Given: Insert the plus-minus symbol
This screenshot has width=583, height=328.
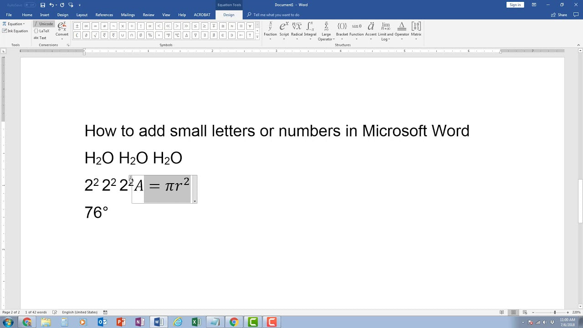Looking at the screenshot, I should (77, 26).
